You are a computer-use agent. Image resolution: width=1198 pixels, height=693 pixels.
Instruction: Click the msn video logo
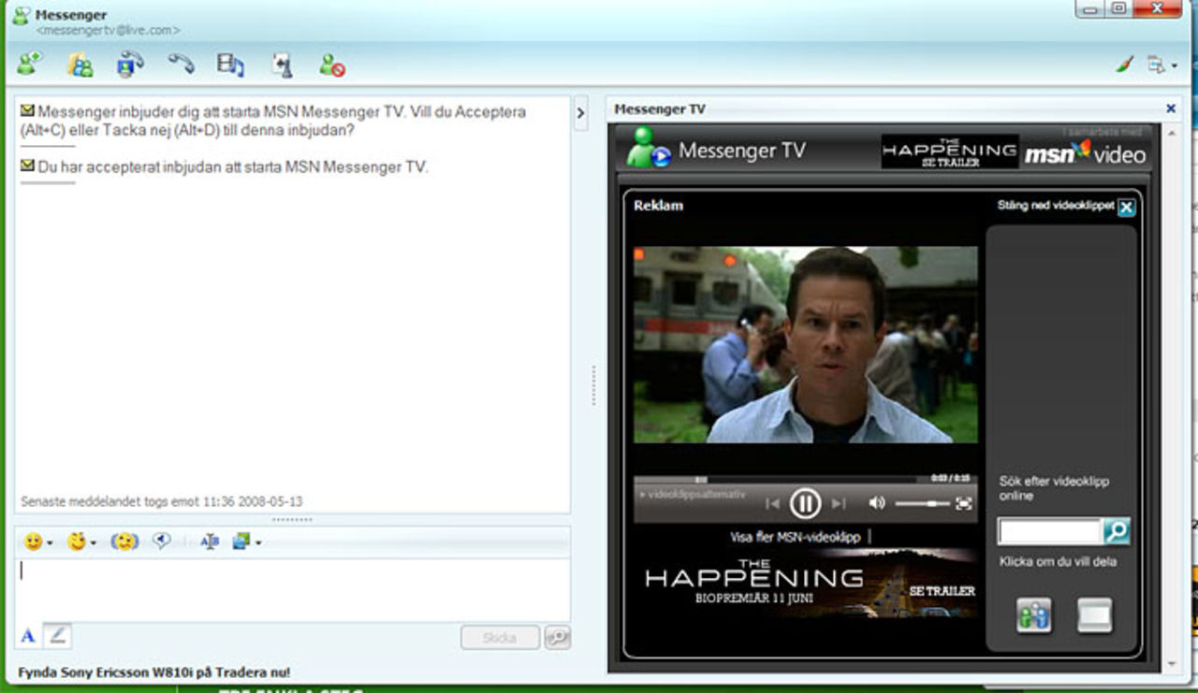coord(1085,153)
